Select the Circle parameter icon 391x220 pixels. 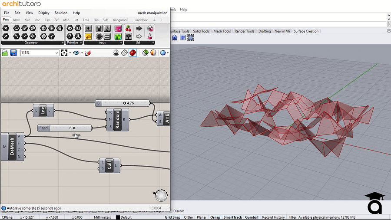click(17, 28)
